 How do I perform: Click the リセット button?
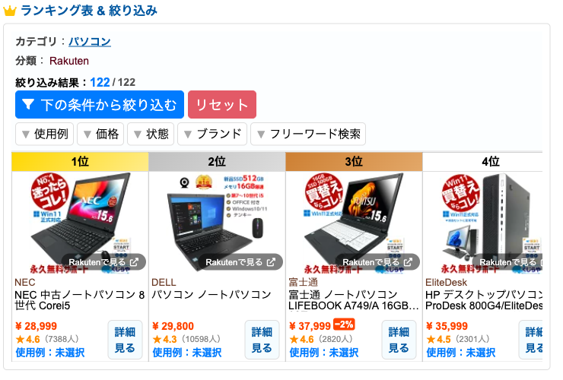(222, 104)
